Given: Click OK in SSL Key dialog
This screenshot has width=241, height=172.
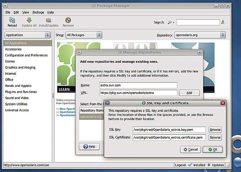Looking at the screenshot, I should click(x=213, y=149).
